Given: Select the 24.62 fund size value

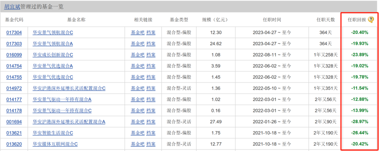Looking at the screenshot, I should [216, 44].
